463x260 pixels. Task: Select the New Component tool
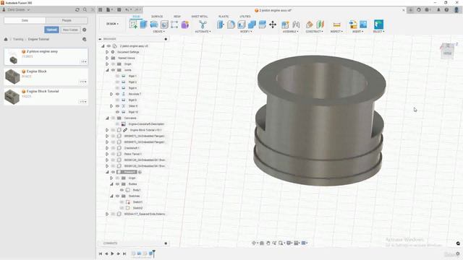[x=285, y=25]
